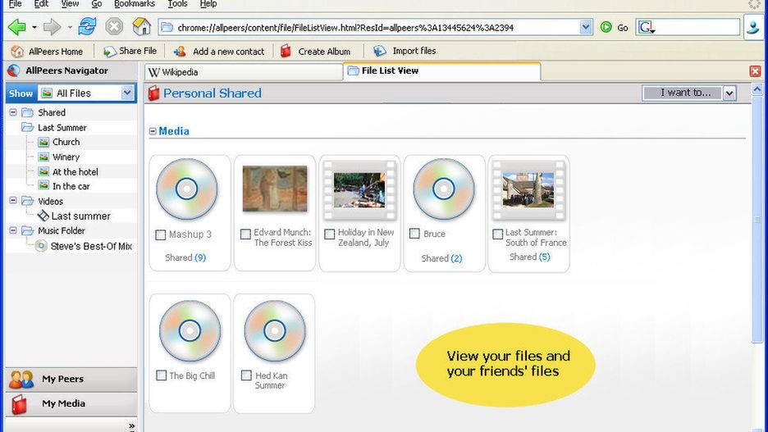This screenshot has height=432, width=768.
Task: Expand the navigator panel chevron at bottom
Action: coord(131,426)
